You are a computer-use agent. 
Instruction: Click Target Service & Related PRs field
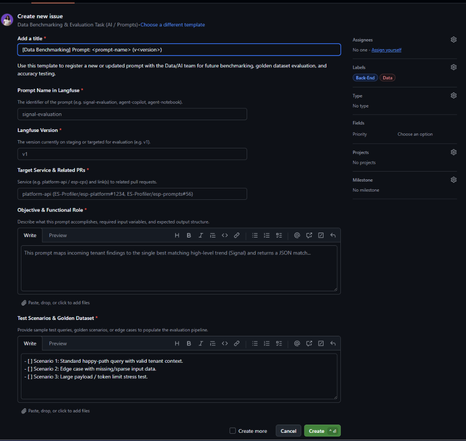(132, 194)
